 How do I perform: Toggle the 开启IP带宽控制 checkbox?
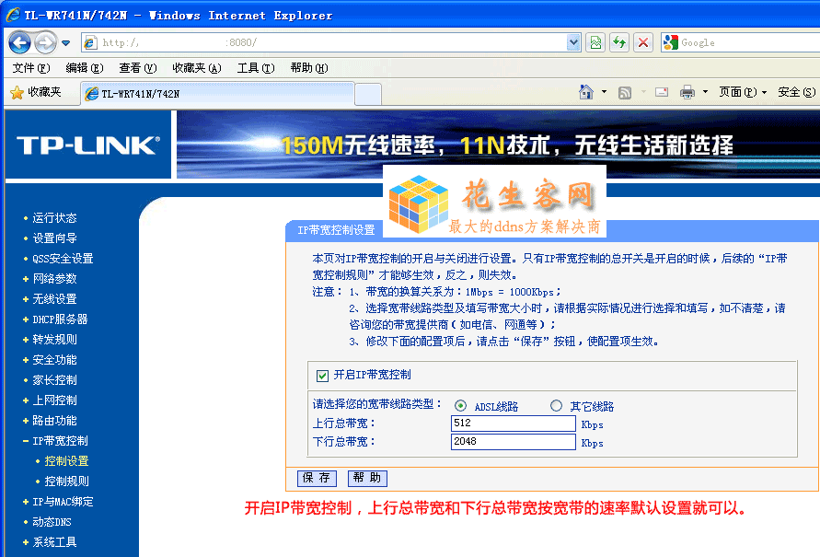[x=322, y=376]
